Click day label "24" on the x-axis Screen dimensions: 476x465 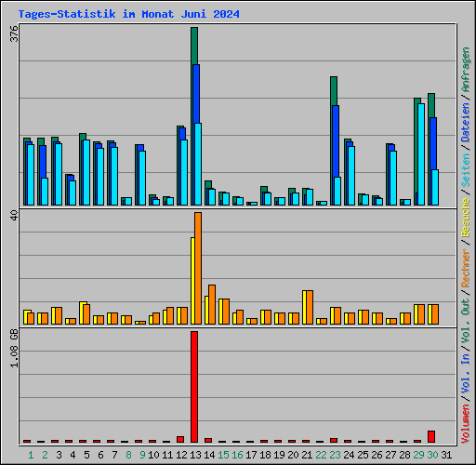(349, 455)
